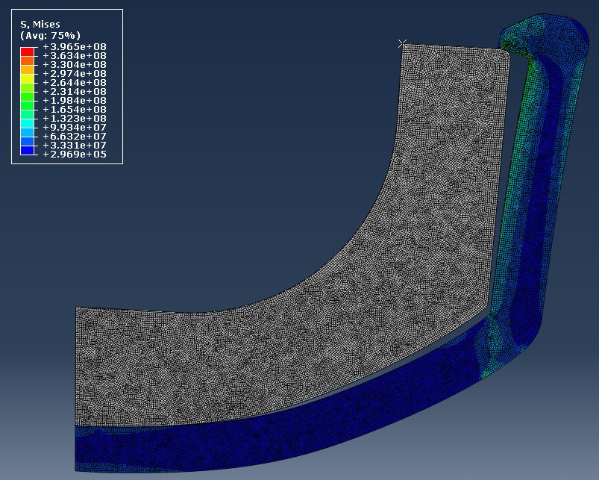Click the legend value +2.314e+08
Image resolution: width=599 pixels, height=480 pixels.
[x=75, y=92]
